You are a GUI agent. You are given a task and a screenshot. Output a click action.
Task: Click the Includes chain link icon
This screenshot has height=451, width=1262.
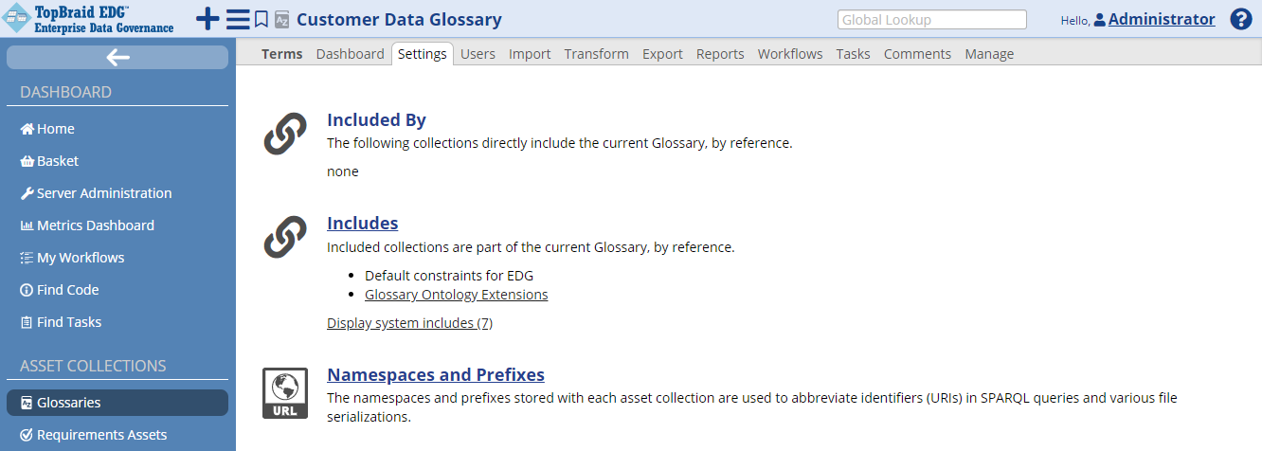tap(284, 237)
